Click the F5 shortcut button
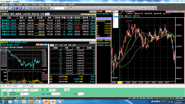Image resolution: width=185 pixels, height=104 pixels. (90, 8)
